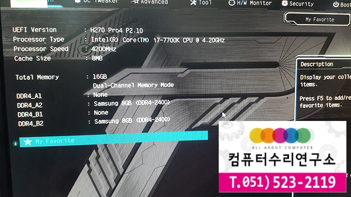Click the Cache Size label
The width and height of the screenshot is (351, 197).
coord(33,59)
